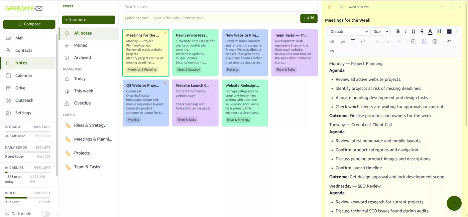Open the Mail section
This screenshot has width=468, height=217.
(x=28, y=38)
